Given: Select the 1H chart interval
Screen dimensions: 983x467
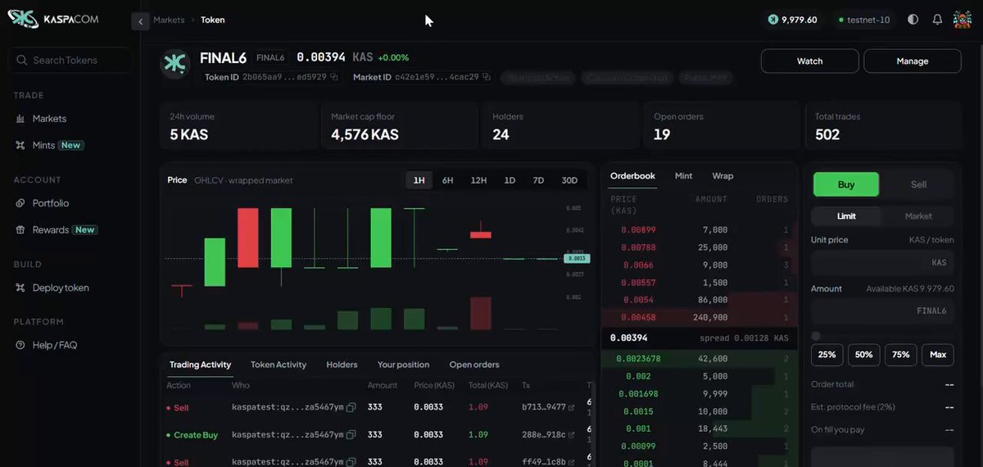Looking at the screenshot, I should (x=419, y=180).
